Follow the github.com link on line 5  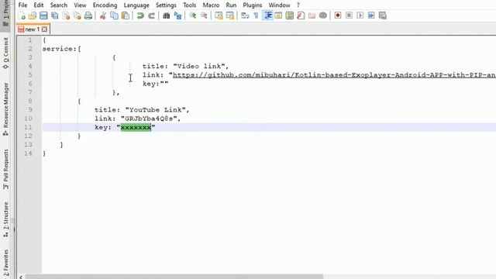point(334,75)
